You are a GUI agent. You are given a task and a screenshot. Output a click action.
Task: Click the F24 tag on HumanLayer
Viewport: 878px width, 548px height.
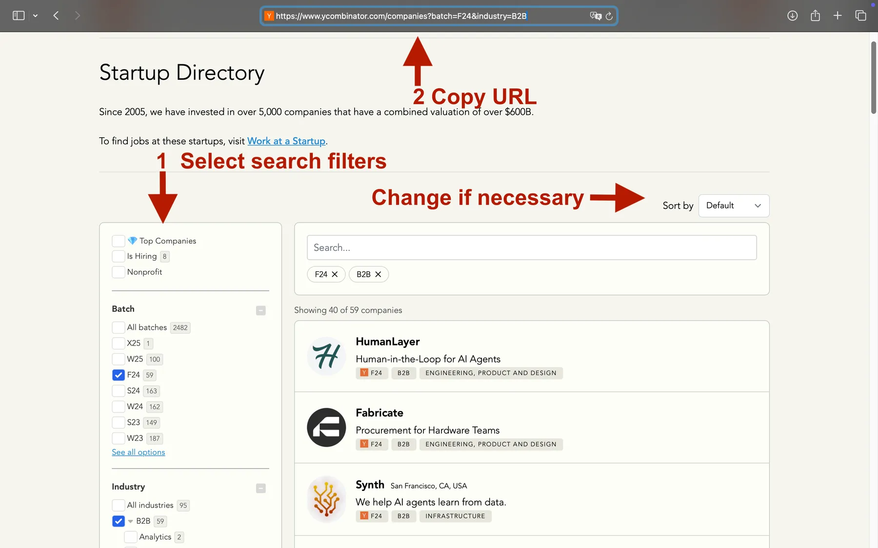[x=372, y=373]
